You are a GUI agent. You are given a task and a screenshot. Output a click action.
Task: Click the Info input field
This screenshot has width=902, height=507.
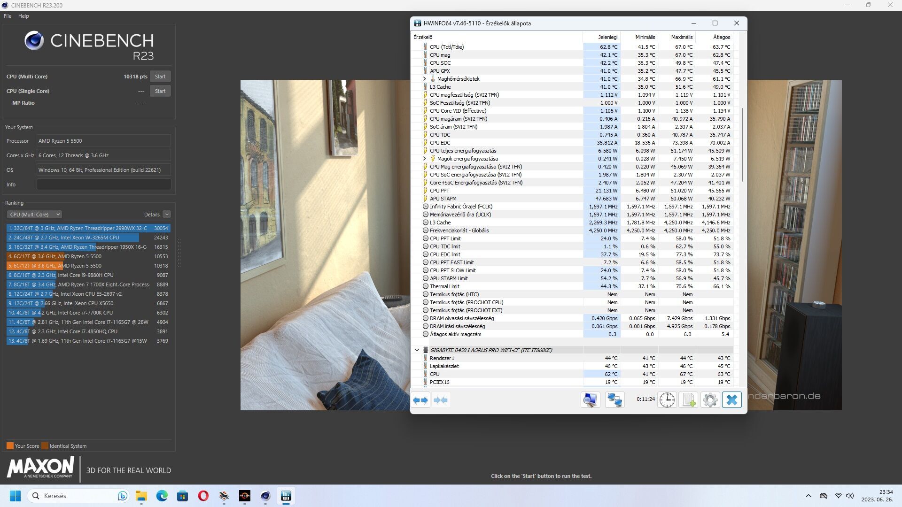pyautogui.click(x=104, y=184)
